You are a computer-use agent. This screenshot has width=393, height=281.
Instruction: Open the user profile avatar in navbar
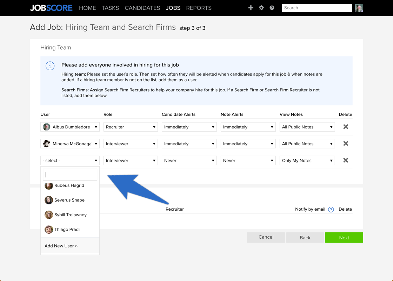(359, 8)
